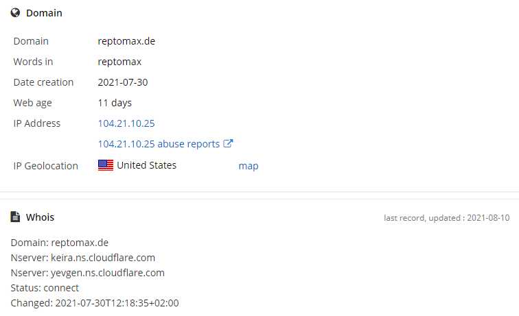519x316 pixels.
Task: Click the Words in label
Action: tap(33, 62)
